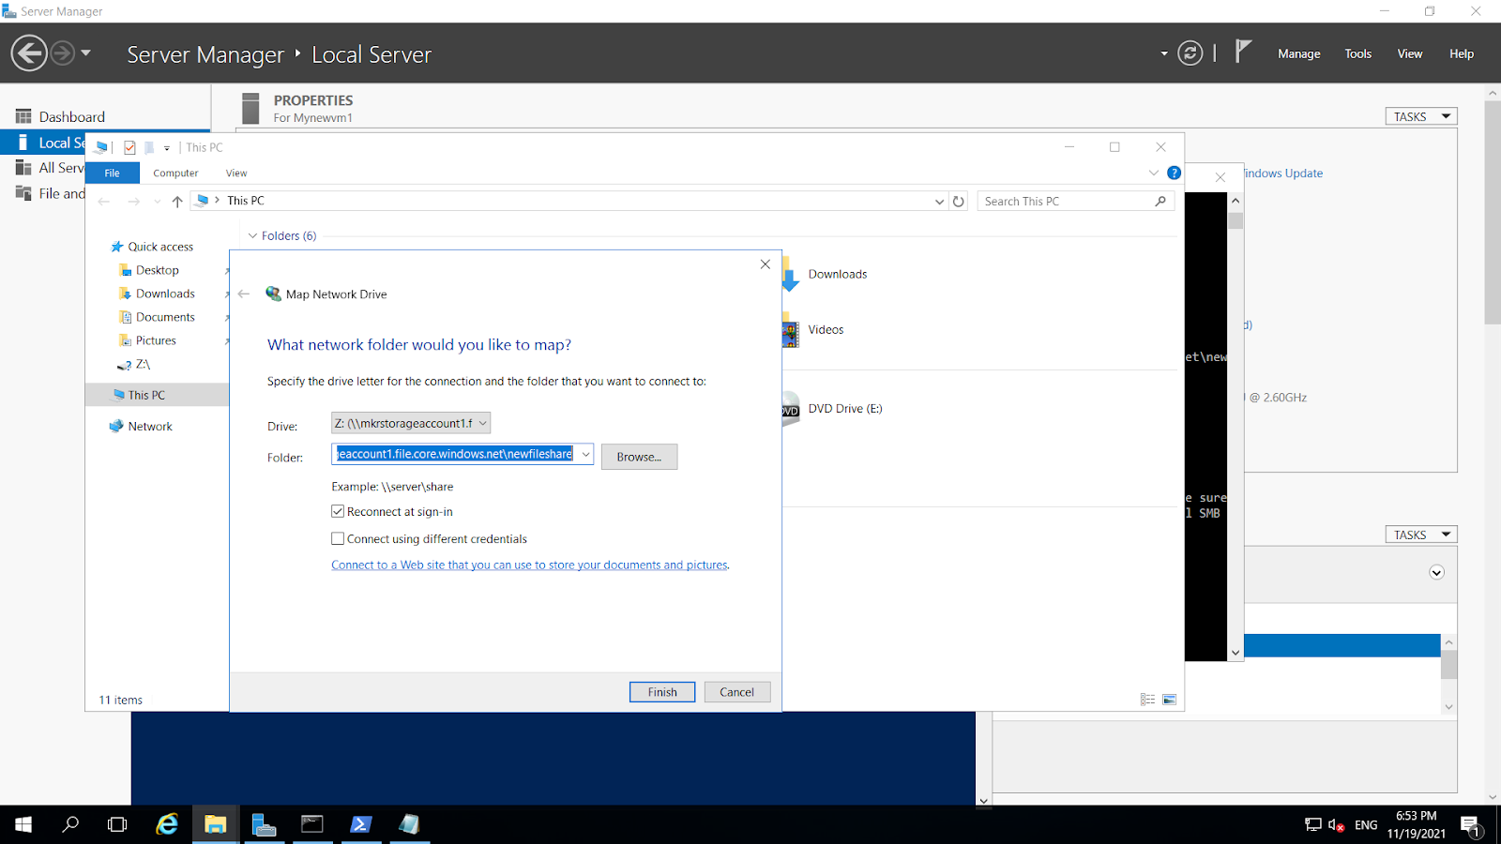Open the Videos folder icon

coord(791,330)
